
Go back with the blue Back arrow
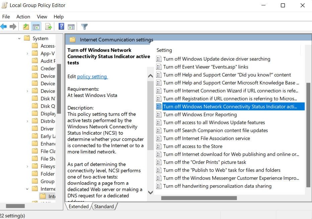pos(4,26)
